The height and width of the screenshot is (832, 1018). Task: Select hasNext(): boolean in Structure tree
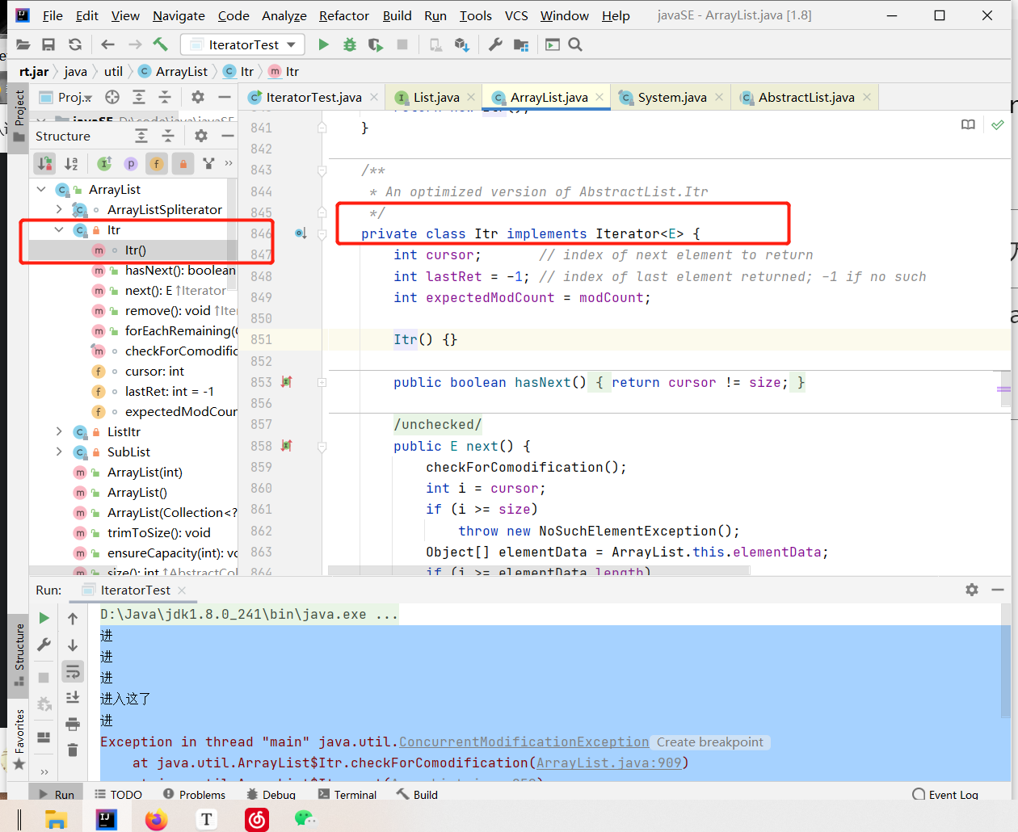[180, 270]
